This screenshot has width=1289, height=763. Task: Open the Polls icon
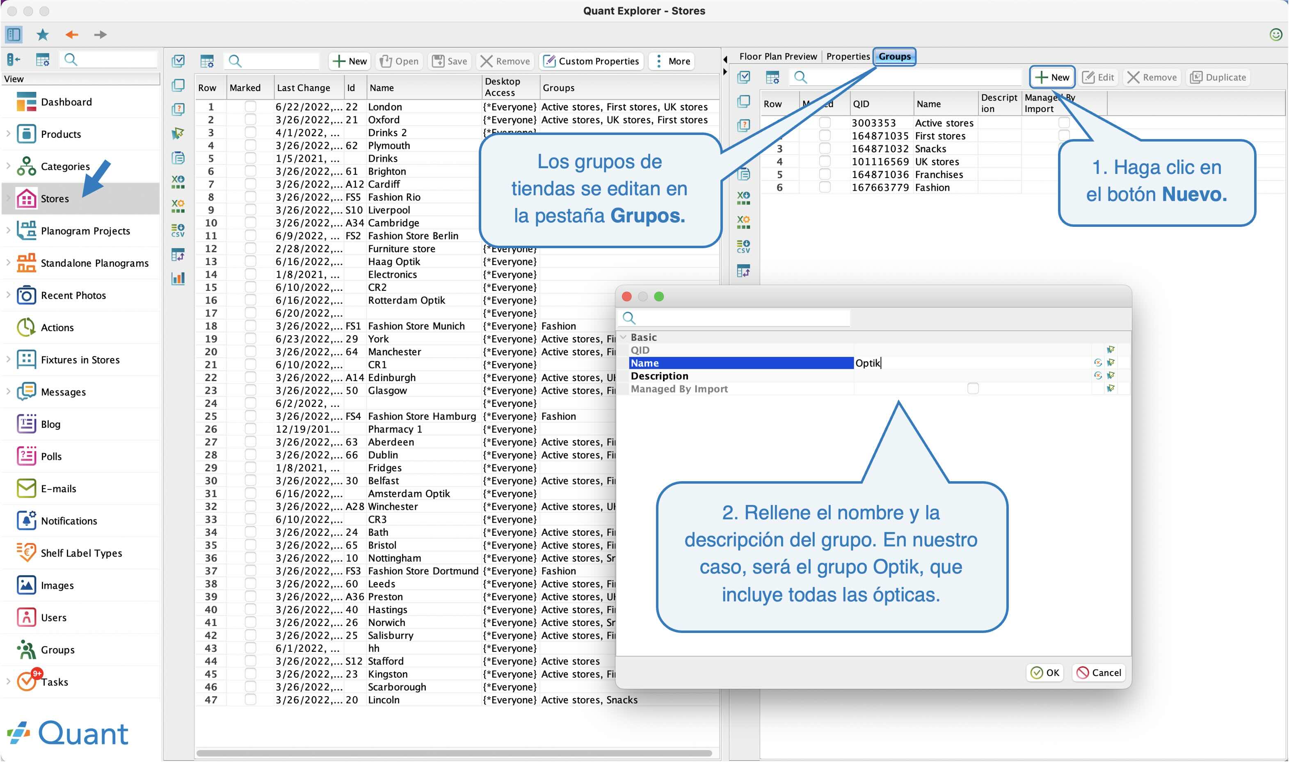(x=26, y=456)
